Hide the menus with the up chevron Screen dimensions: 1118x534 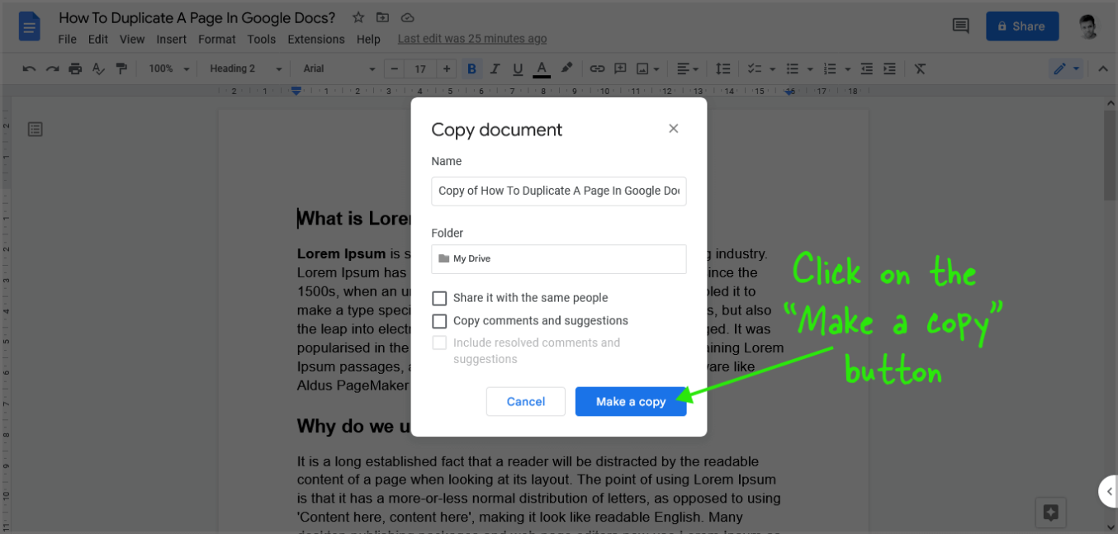[x=1103, y=69]
